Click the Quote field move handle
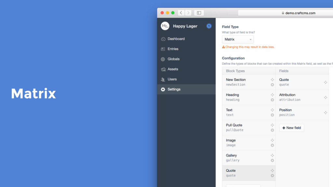Image resolution: width=333 pixels, height=187 pixels. [x=325, y=82]
